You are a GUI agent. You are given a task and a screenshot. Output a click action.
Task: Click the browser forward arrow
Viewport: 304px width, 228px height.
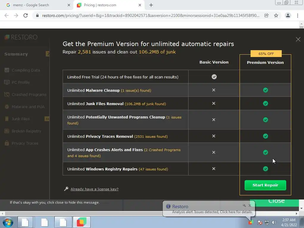click(x=16, y=15)
